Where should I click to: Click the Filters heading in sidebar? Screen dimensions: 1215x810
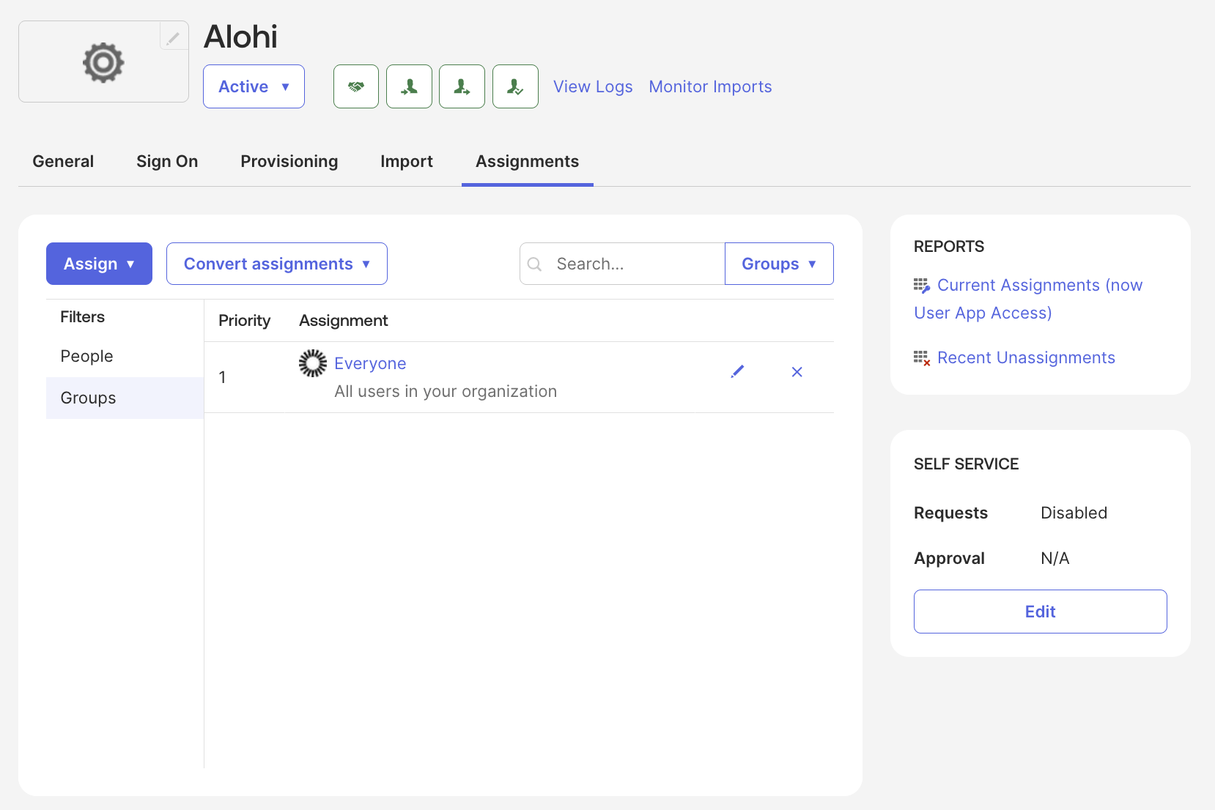83,316
